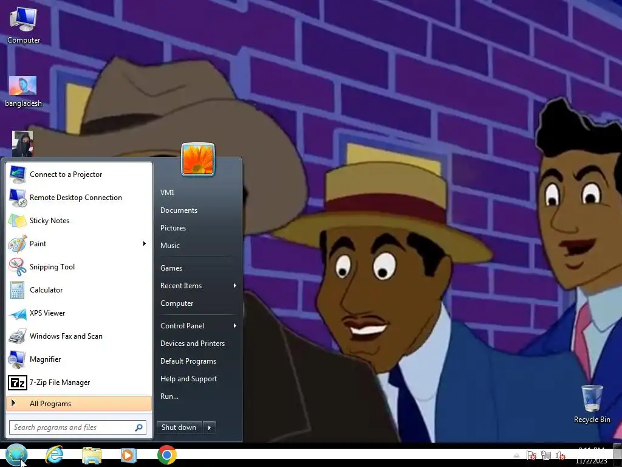
Task: Click the Action Center flag tray icon
Action: [531, 455]
